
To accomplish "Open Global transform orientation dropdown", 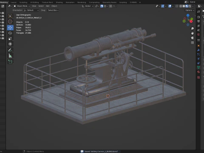I will click(x=88, y=6).
